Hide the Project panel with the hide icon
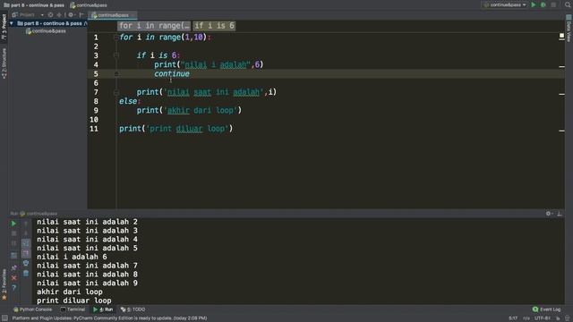The width and height of the screenshot is (573, 322). [81, 15]
